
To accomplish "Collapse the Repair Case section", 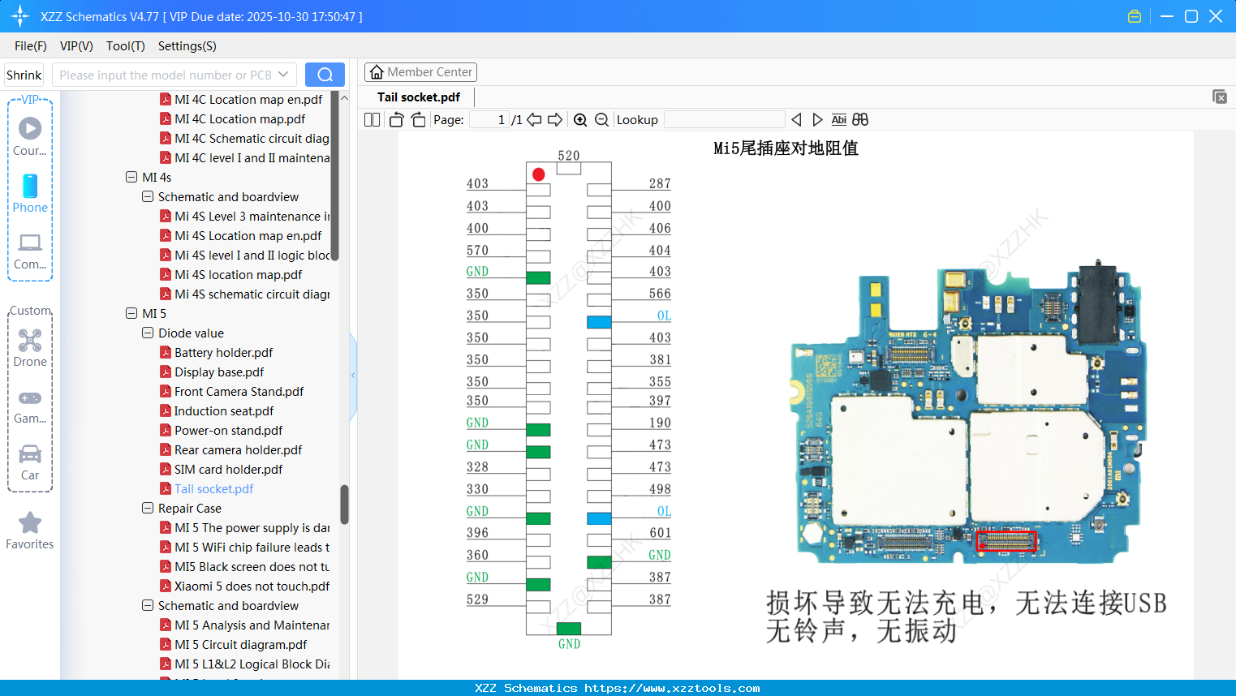I will [148, 508].
